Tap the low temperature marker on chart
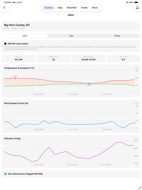 [89, 84]
